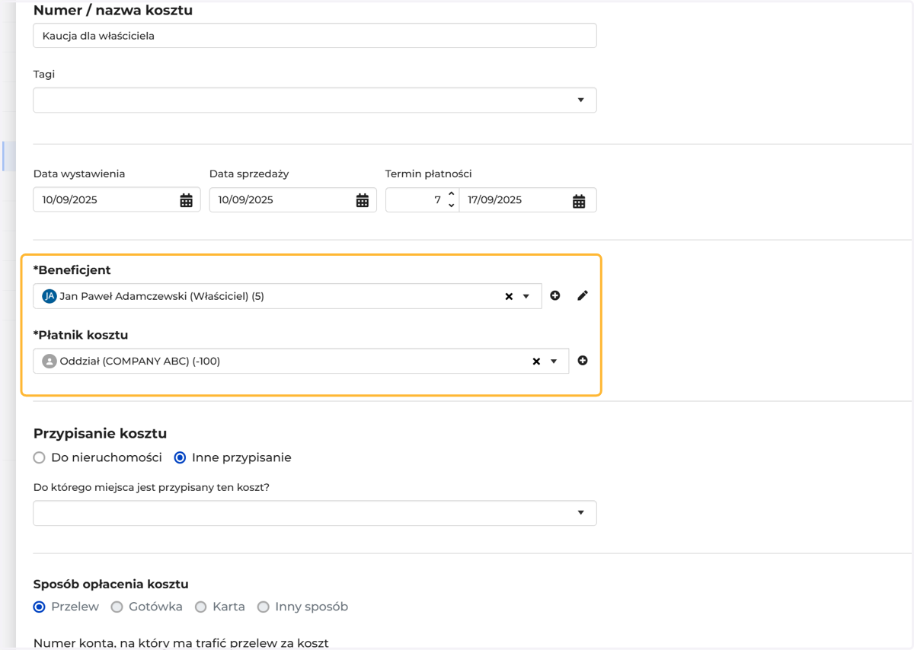The height and width of the screenshot is (650, 914).
Task: Open calendar for Data sprzedaży
Action: (363, 200)
